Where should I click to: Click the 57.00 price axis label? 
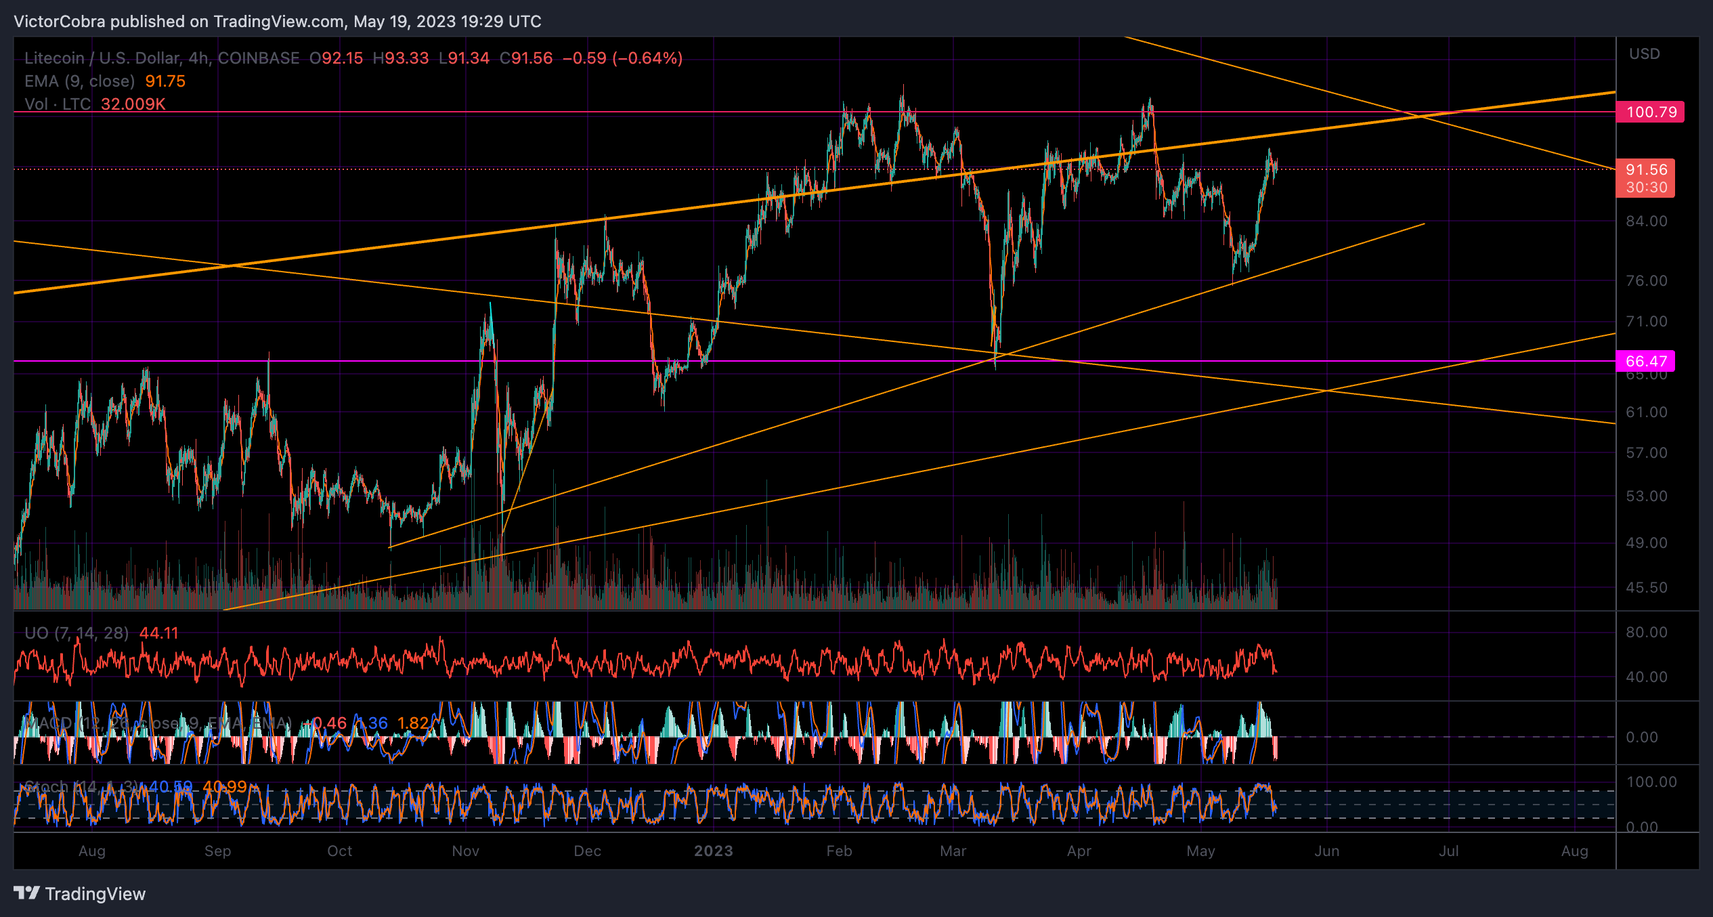point(1647,453)
